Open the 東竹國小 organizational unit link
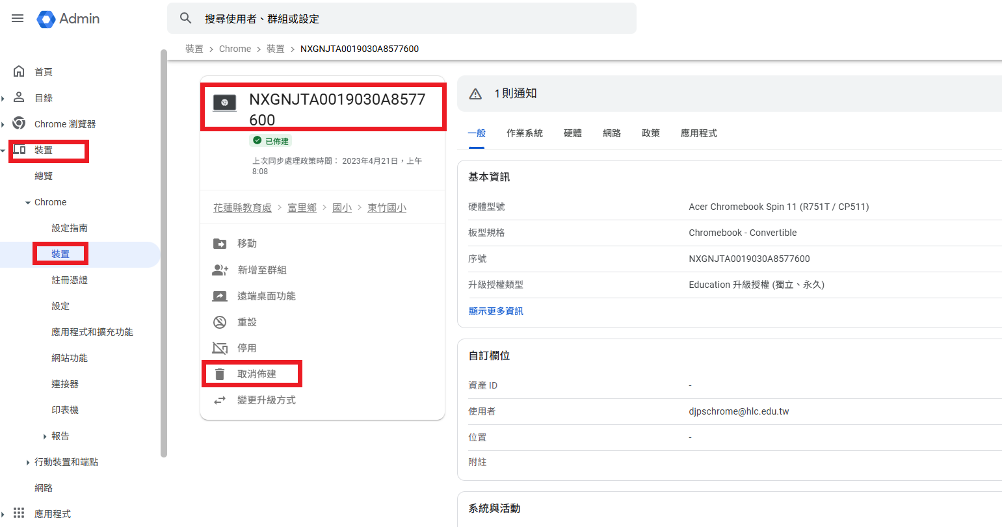Screen dimensions: 1002x527 386,208
